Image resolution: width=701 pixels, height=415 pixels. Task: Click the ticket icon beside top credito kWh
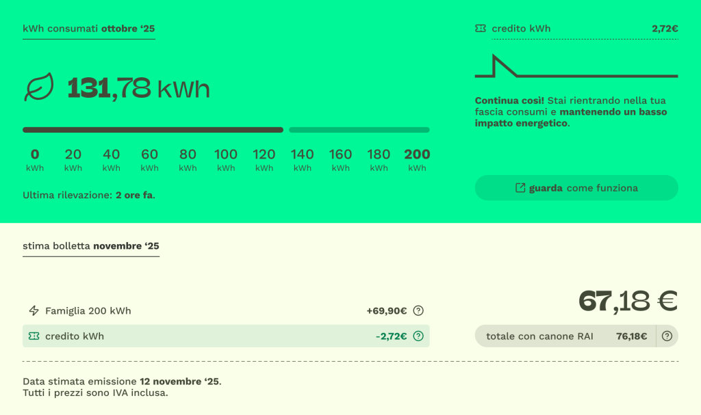480,29
